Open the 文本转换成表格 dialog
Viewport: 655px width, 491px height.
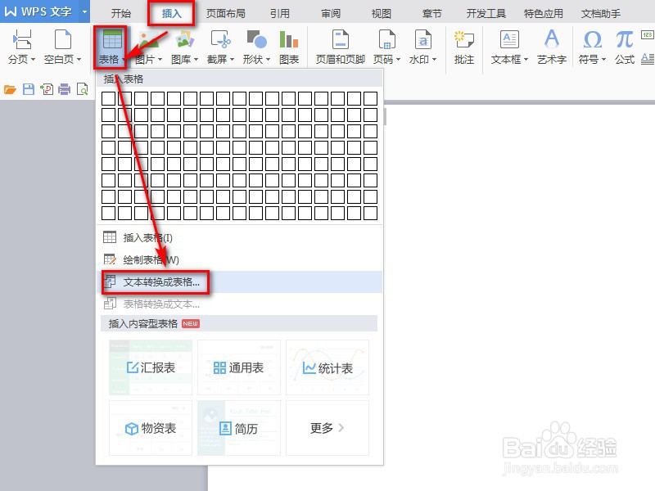point(160,281)
